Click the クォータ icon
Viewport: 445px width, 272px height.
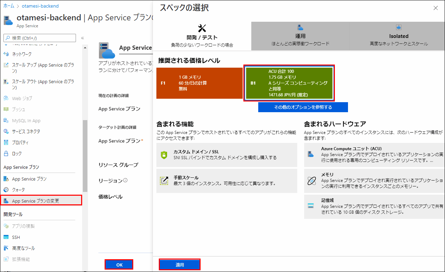(6, 190)
